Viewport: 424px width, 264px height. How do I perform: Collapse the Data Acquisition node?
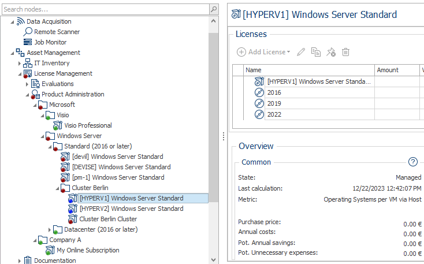coord(12,21)
